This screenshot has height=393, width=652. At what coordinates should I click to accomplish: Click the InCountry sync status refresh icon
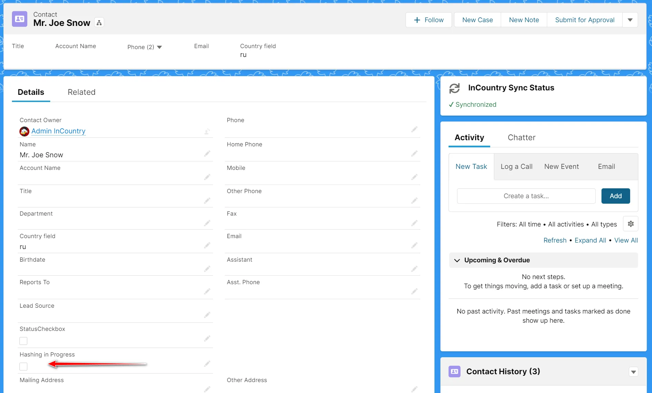pos(454,88)
